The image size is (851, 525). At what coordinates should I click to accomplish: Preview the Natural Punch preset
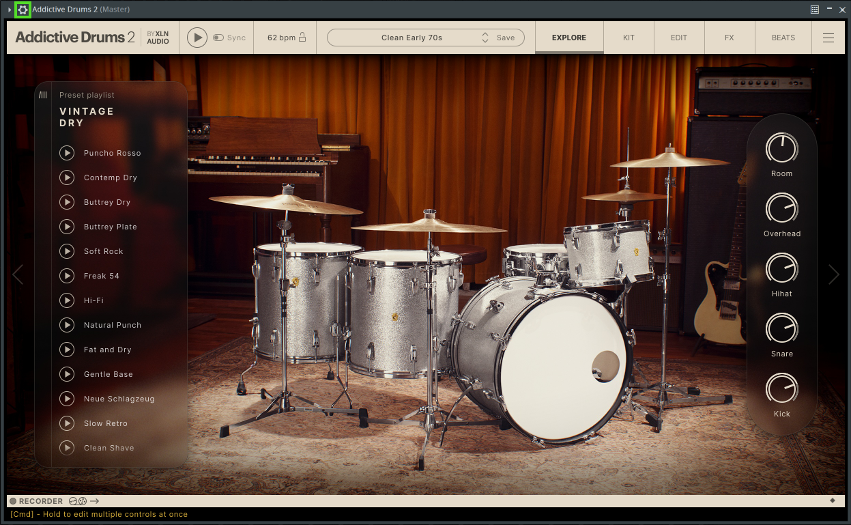[67, 325]
